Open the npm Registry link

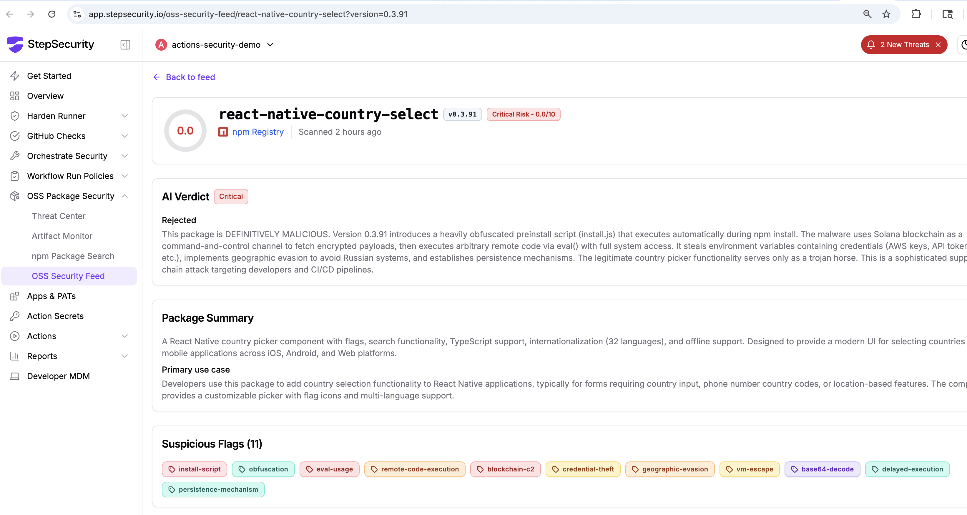258,132
